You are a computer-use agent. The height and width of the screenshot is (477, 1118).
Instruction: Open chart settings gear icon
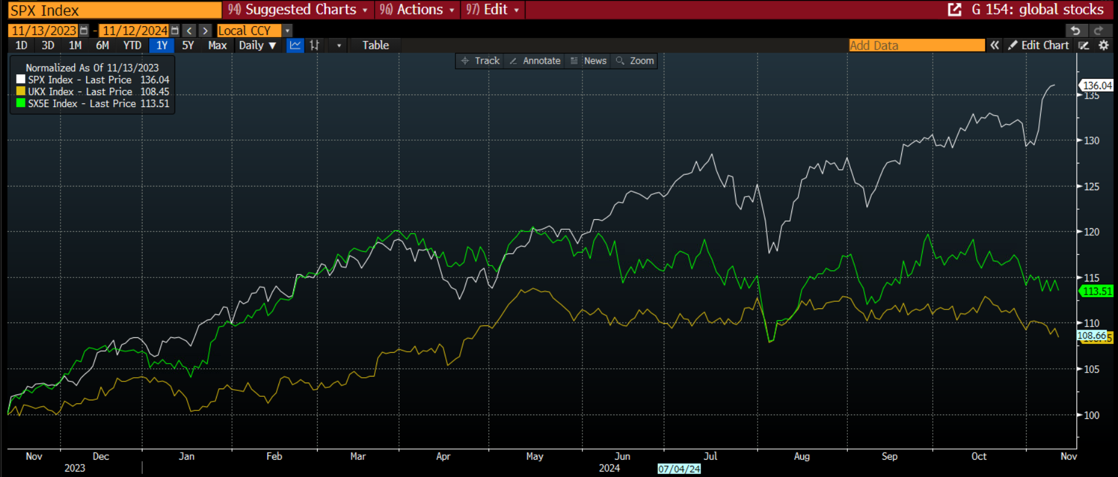coord(1104,45)
